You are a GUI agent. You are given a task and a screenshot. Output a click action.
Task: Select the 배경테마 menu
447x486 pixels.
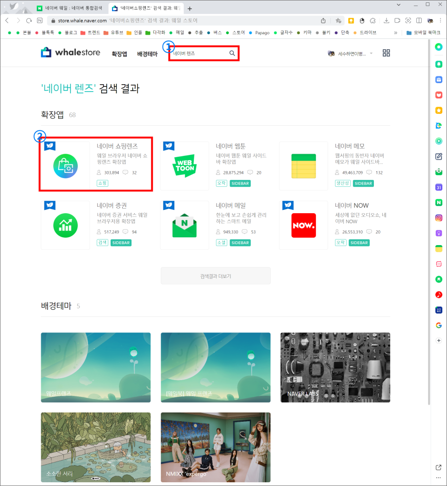[x=147, y=54]
